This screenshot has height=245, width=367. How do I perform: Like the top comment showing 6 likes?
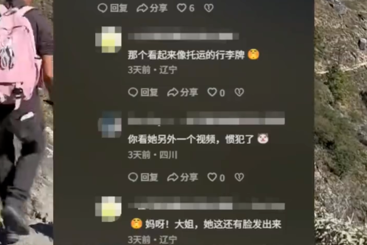186,8
